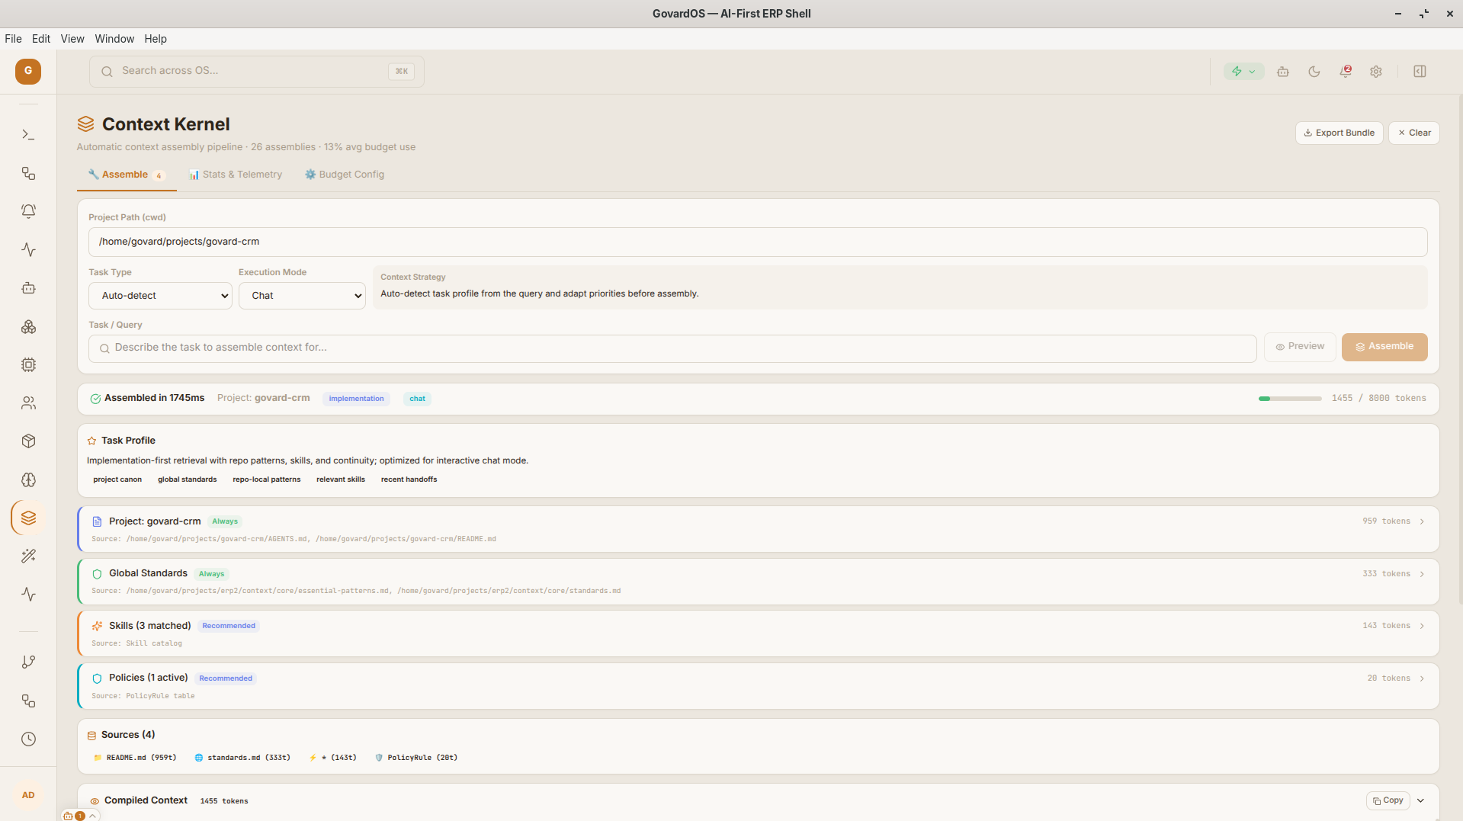
Task: Open the stacked cubes icon in the sidebar
Action: coord(28,326)
